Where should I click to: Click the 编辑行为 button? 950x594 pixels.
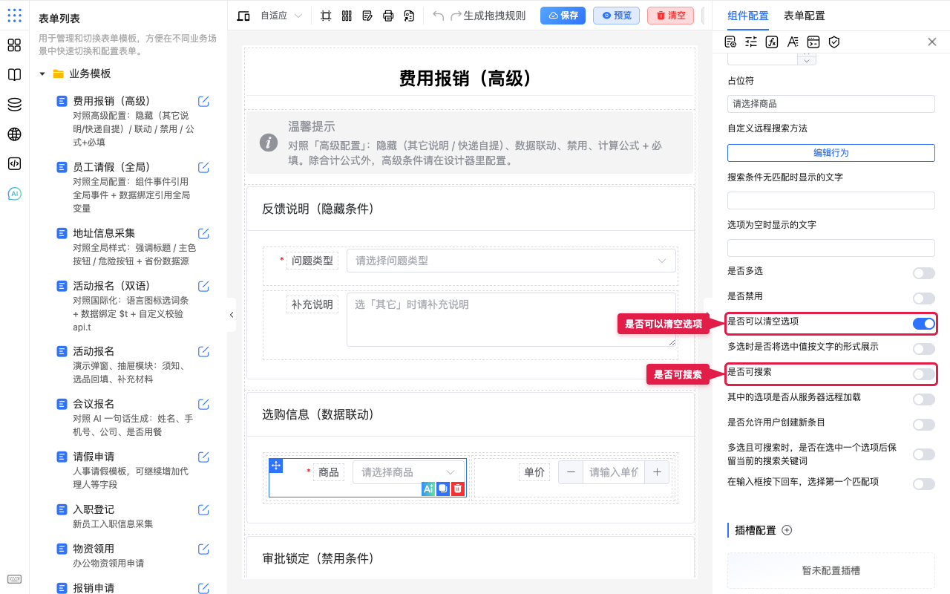tap(831, 152)
